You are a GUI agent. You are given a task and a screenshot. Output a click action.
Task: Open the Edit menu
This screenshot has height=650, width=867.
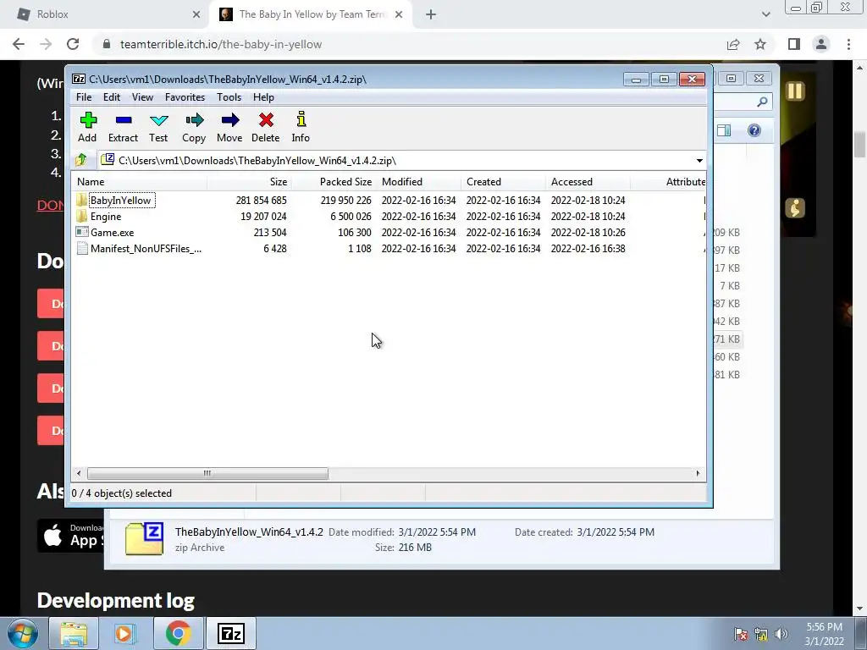[112, 97]
